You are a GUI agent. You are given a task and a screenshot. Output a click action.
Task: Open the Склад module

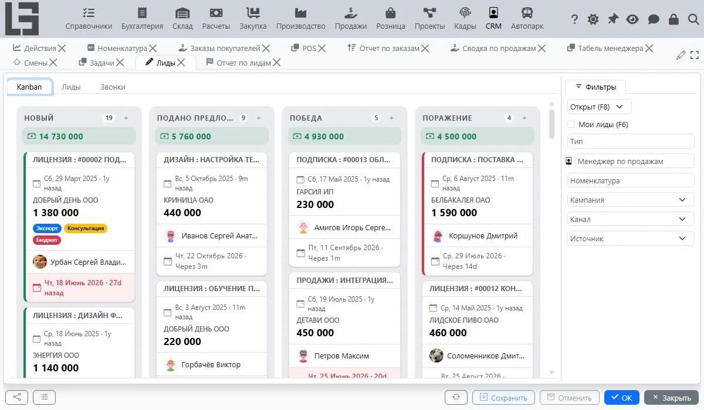182,19
